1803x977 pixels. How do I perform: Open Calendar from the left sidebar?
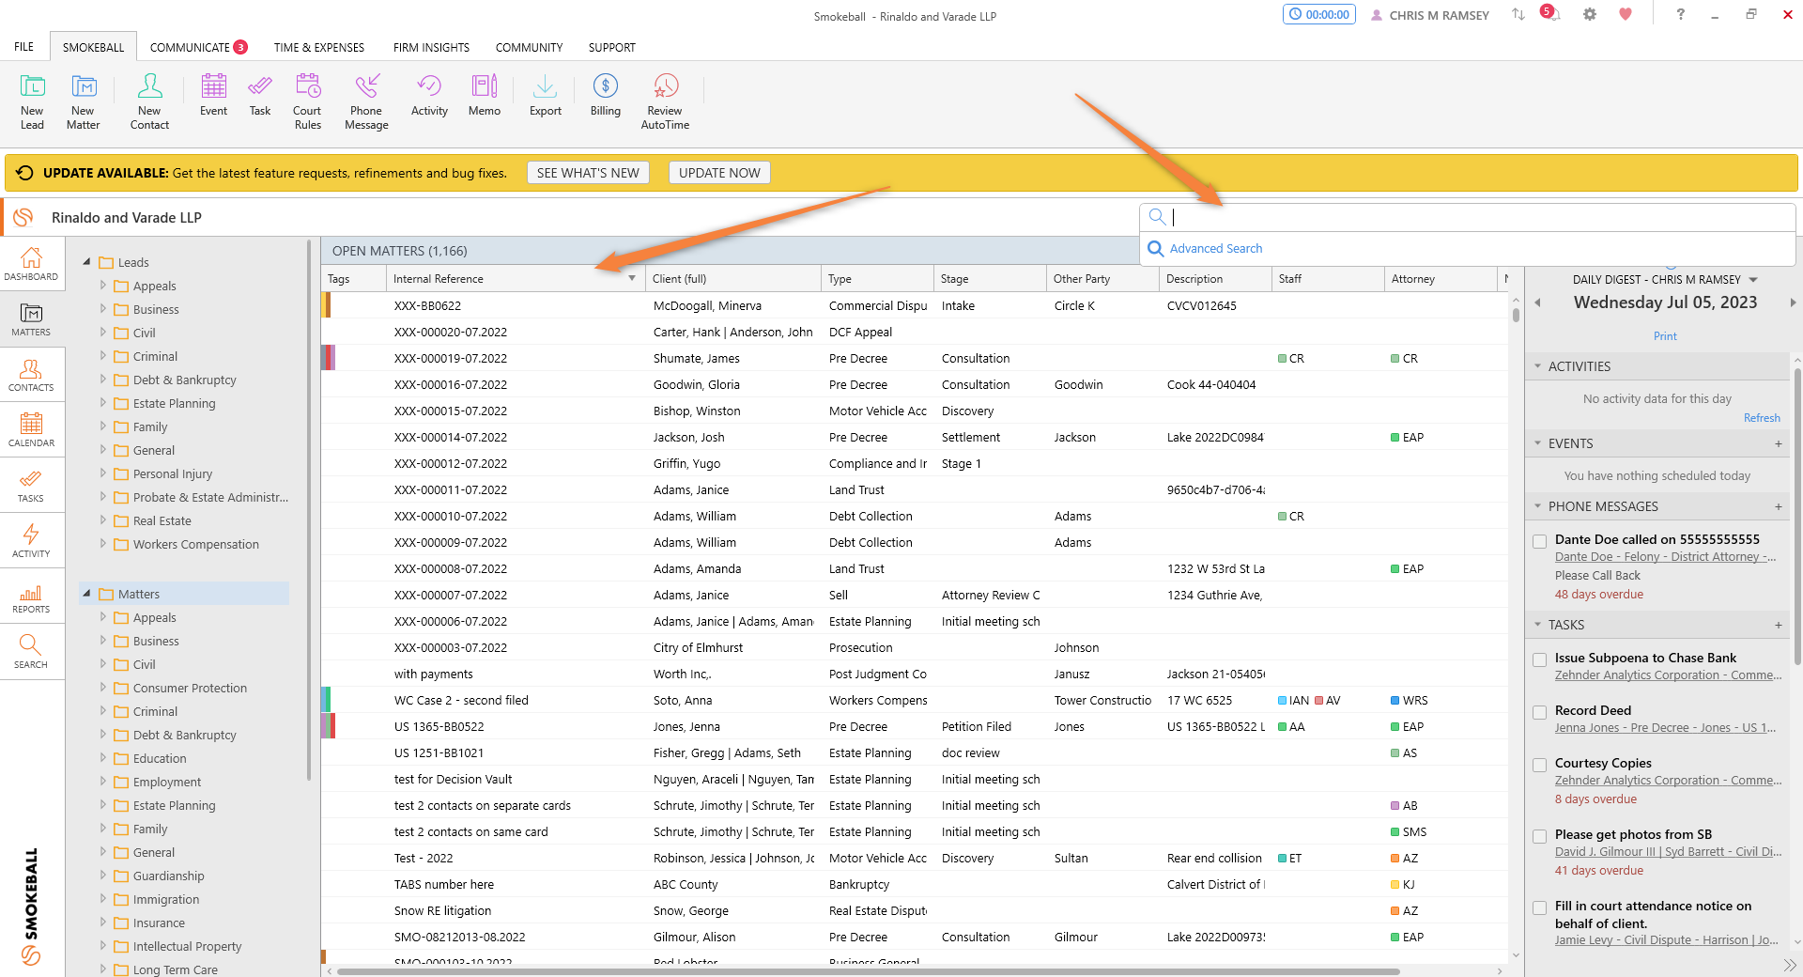pos(31,429)
